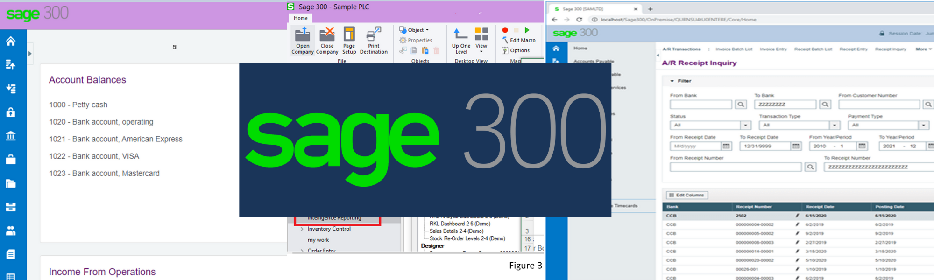Open Page Setup from the desktop ribbon
Screen dimensions: 934x280
[x=349, y=41]
